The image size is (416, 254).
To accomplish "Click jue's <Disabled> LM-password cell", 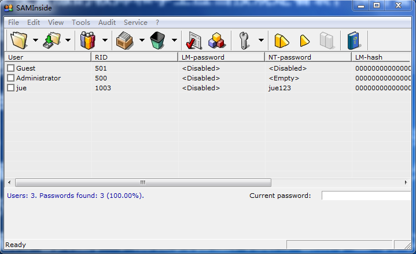I will (x=201, y=88).
